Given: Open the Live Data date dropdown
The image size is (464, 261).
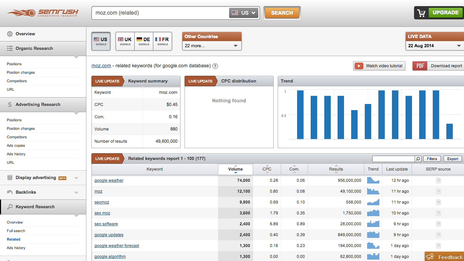Looking at the screenshot, I should coord(434,46).
